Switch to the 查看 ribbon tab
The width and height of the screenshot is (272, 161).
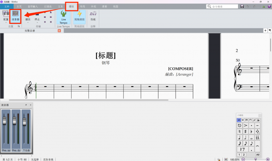click(x=104, y=6)
